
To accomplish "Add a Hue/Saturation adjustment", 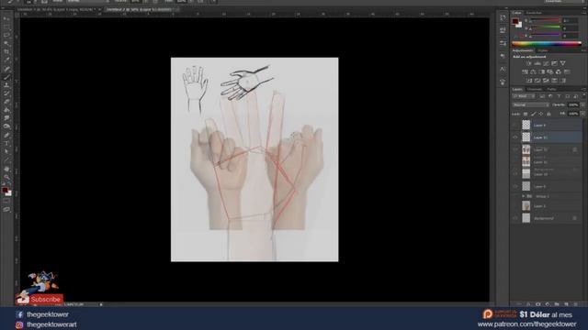I will point(525,71).
